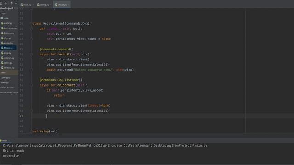Click fold end marker at line 27

point(31,39)
